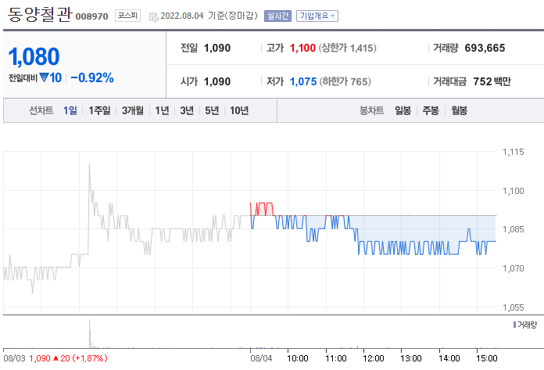Click the 1,055 price axis label
The width and height of the screenshot is (544, 370).
coord(513,307)
